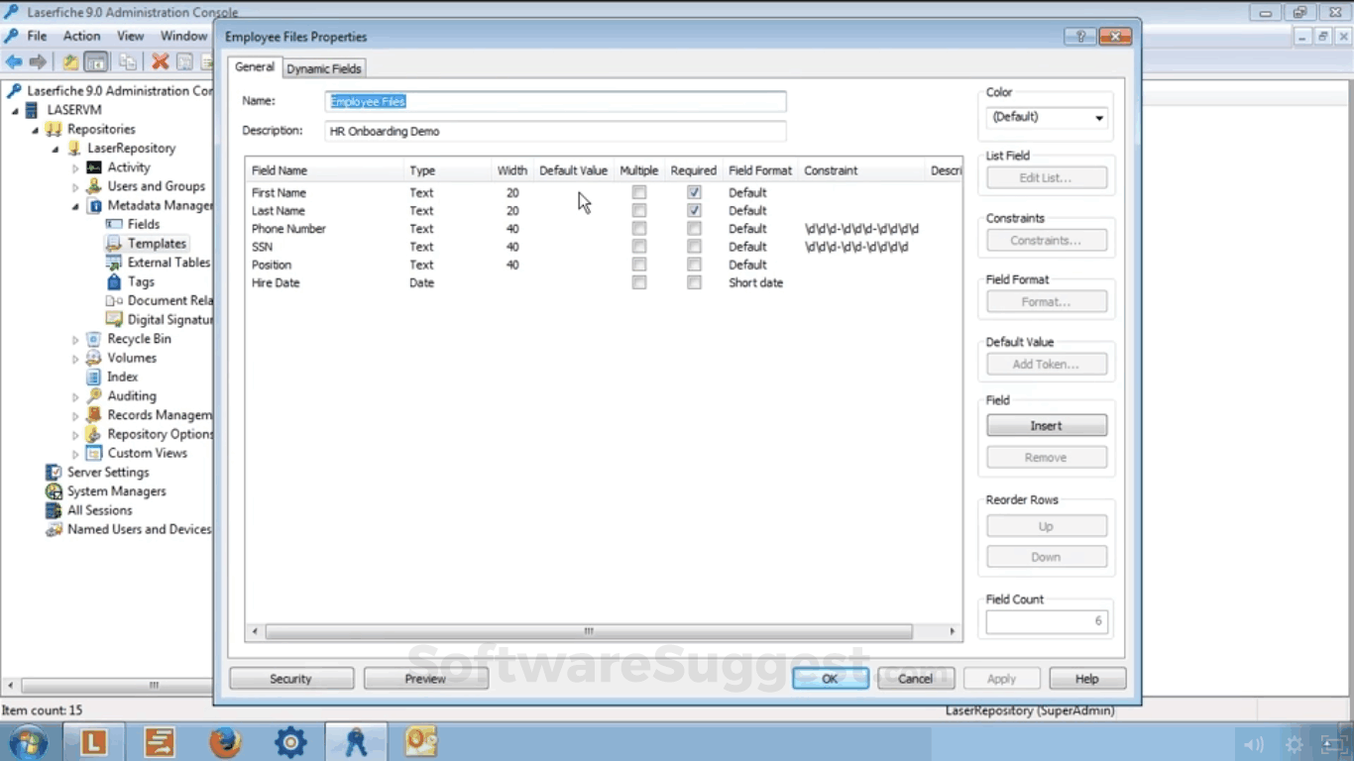Click the blue Back arrow in toolbar
Viewport: 1354px width, 761px height.
click(x=14, y=62)
